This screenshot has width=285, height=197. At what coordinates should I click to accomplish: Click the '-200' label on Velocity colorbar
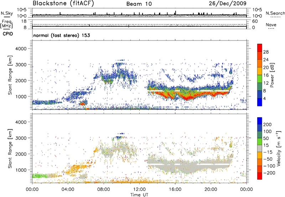[269, 173]
